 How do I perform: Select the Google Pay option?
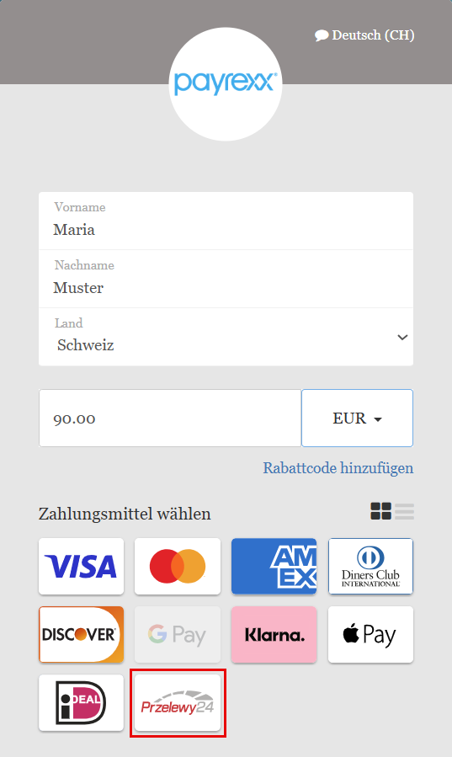[178, 634]
